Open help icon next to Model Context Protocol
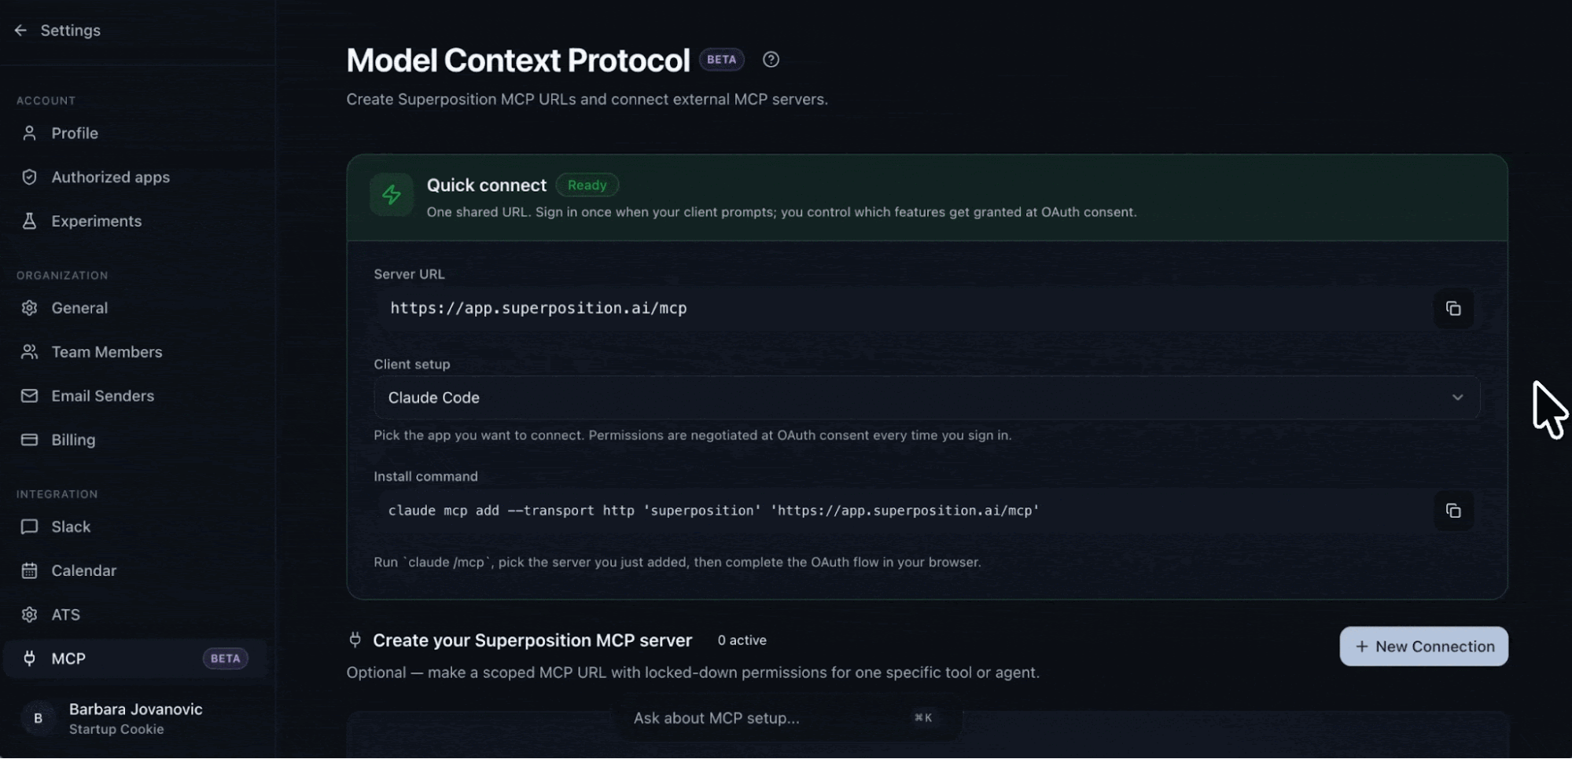The width and height of the screenshot is (1572, 759). (x=771, y=60)
